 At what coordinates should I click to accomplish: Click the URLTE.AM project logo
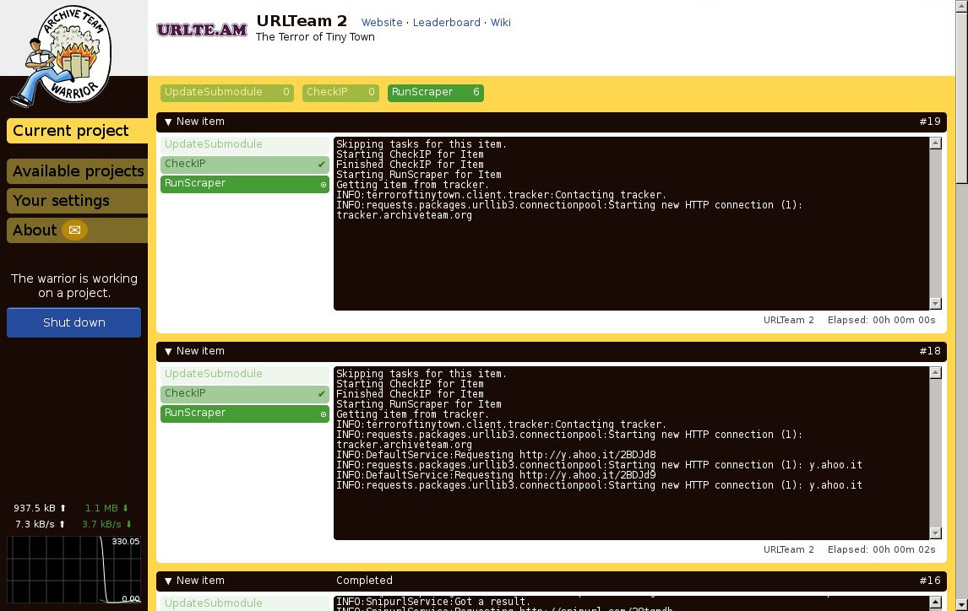coord(202,30)
